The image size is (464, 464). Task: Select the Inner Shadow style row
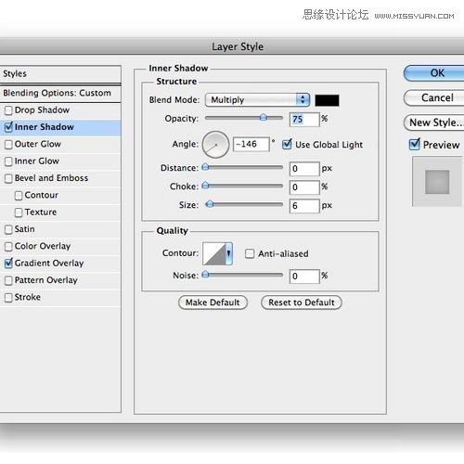pos(60,127)
